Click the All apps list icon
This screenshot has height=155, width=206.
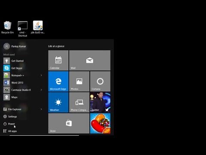point(5,131)
